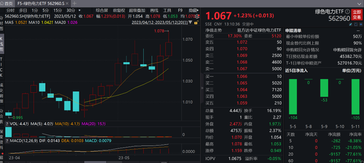Click the F9 deep info button
The height and width of the screenshot is (163, 364).
pyautogui.click(x=180, y=10)
